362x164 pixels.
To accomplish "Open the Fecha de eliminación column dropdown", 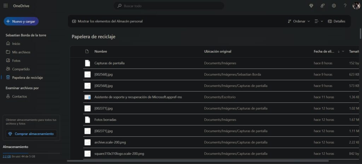I will pos(343,51).
